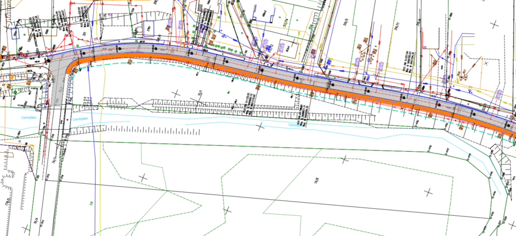Click parcel number label 74/8
The width and height of the screenshot is (516, 236).
tap(317, 180)
